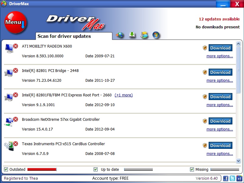
Task: Click the Intel 82801 PCI Bridge device icon
Action: point(9,73)
